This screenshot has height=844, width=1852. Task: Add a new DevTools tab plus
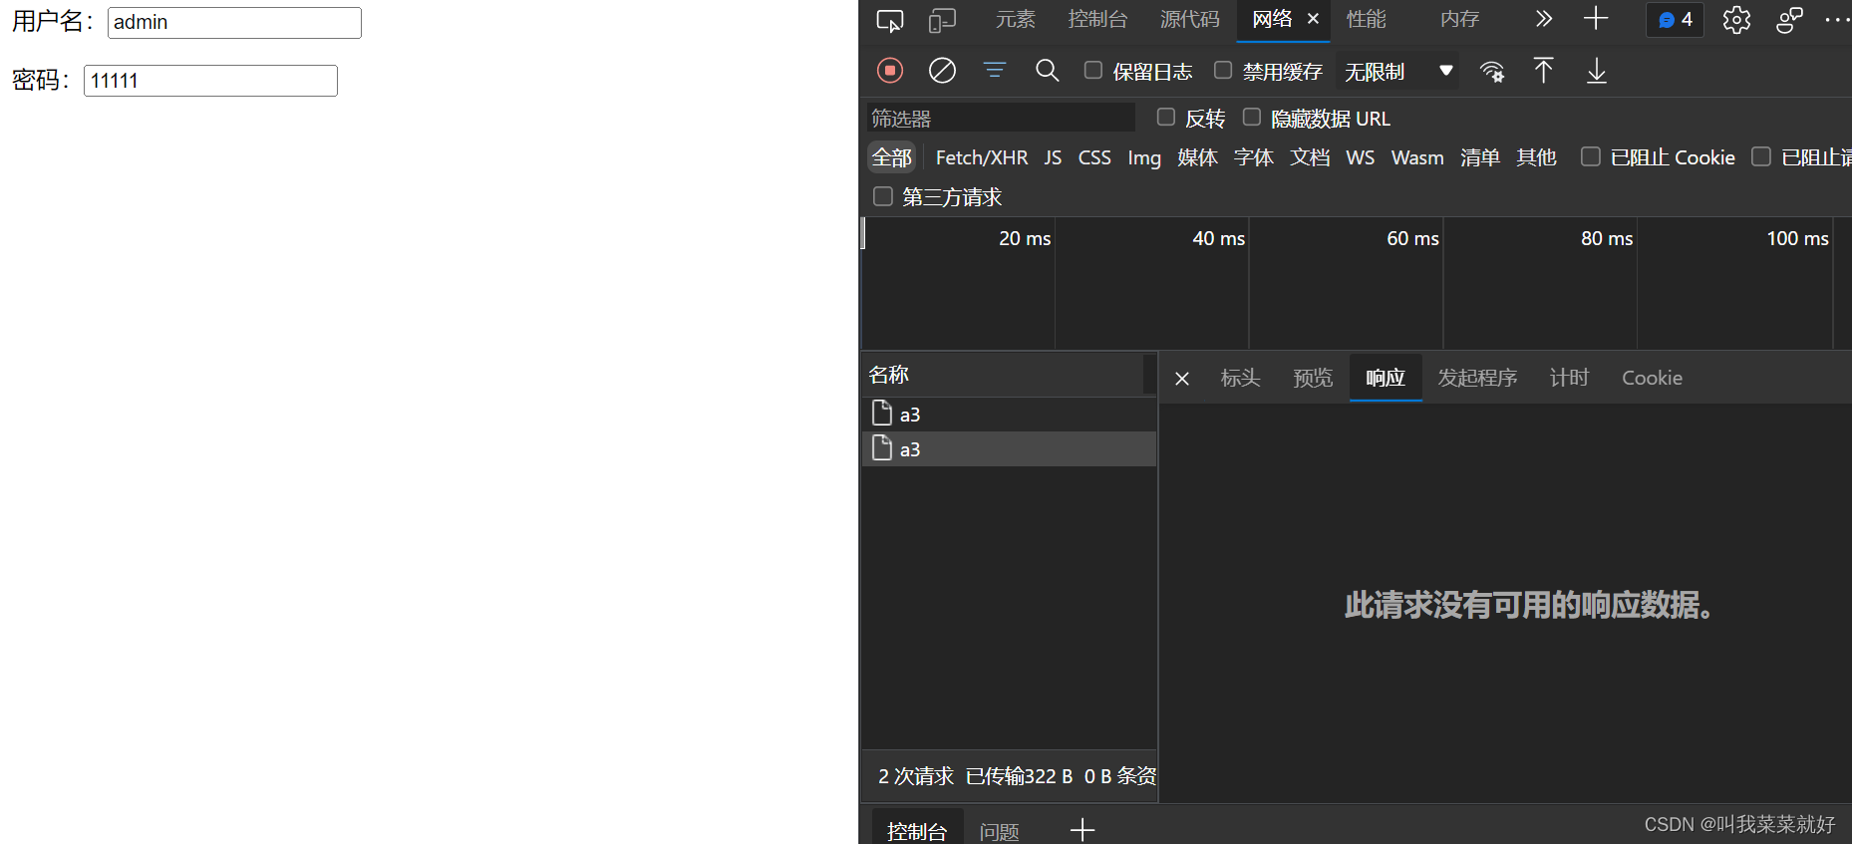[x=1596, y=19]
